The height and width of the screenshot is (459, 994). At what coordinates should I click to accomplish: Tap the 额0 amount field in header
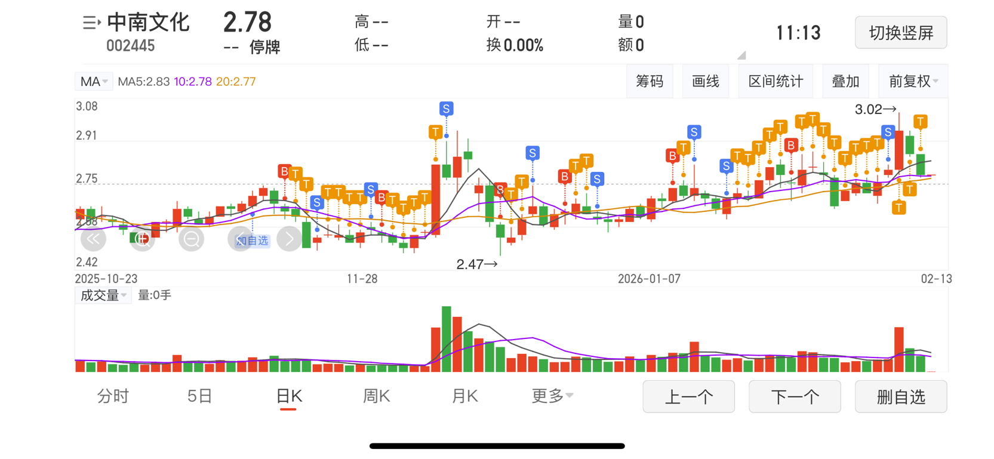631,45
